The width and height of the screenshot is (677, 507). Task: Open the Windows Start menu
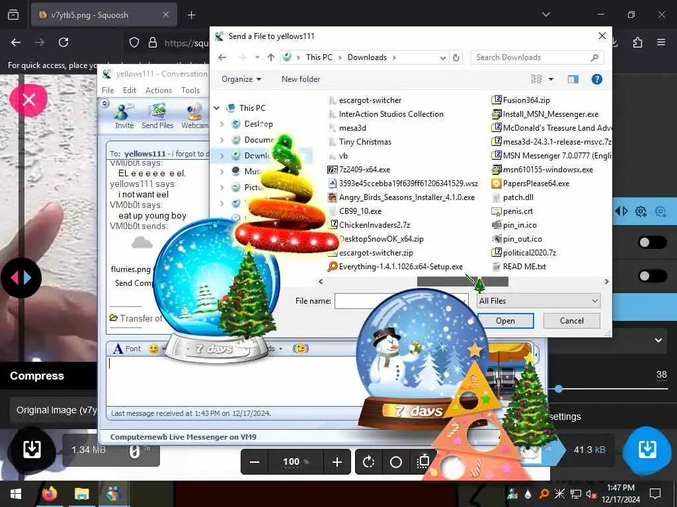point(16,494)
